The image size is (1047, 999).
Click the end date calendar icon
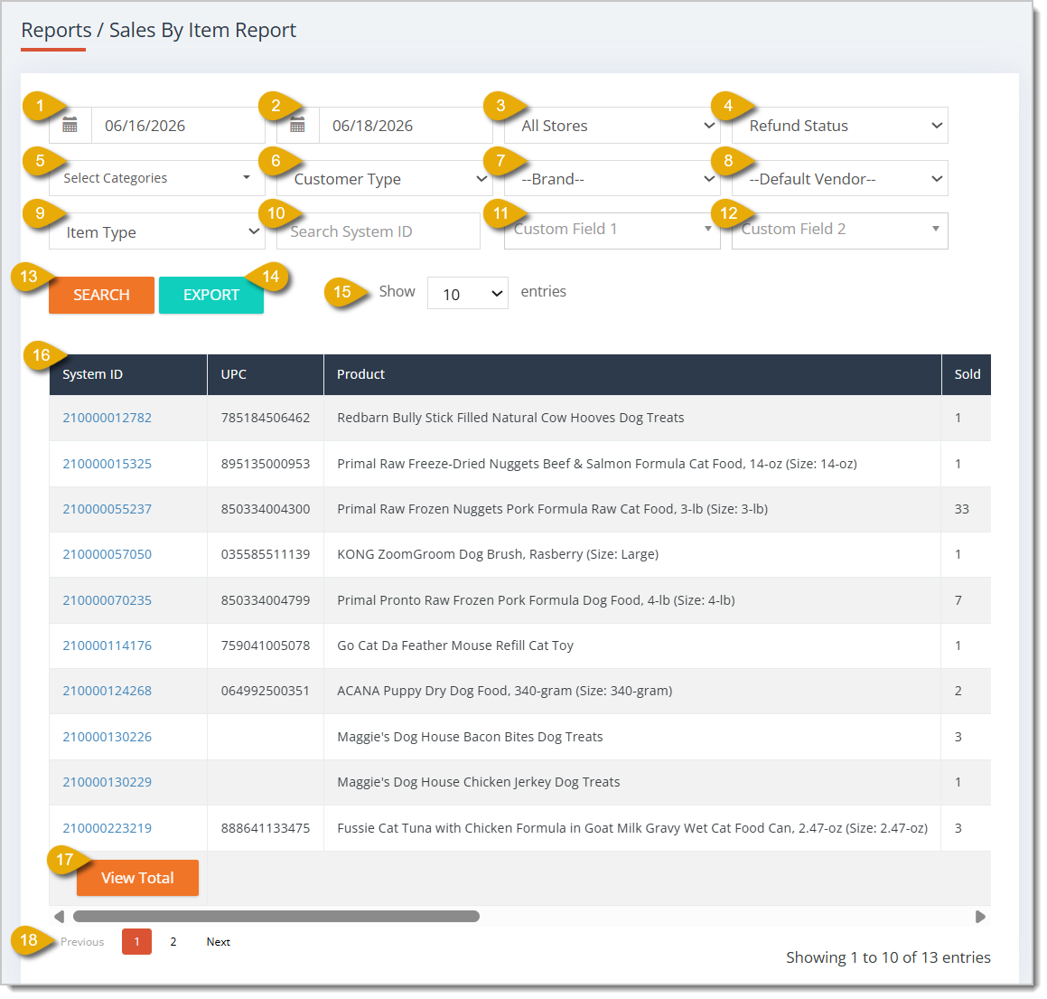click(298, 125)
